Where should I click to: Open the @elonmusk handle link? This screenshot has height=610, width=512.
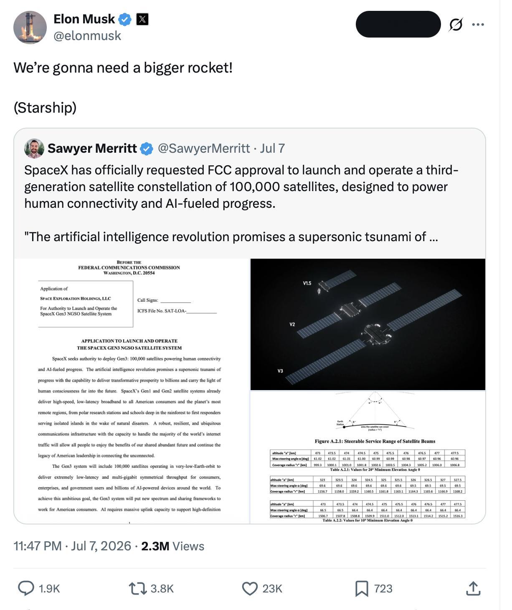point(87,36)
